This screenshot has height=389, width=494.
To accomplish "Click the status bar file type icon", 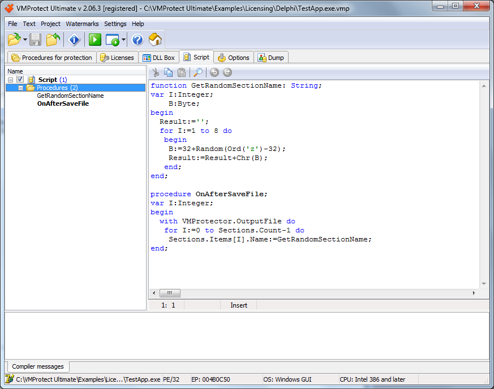I will coord(10,379).
